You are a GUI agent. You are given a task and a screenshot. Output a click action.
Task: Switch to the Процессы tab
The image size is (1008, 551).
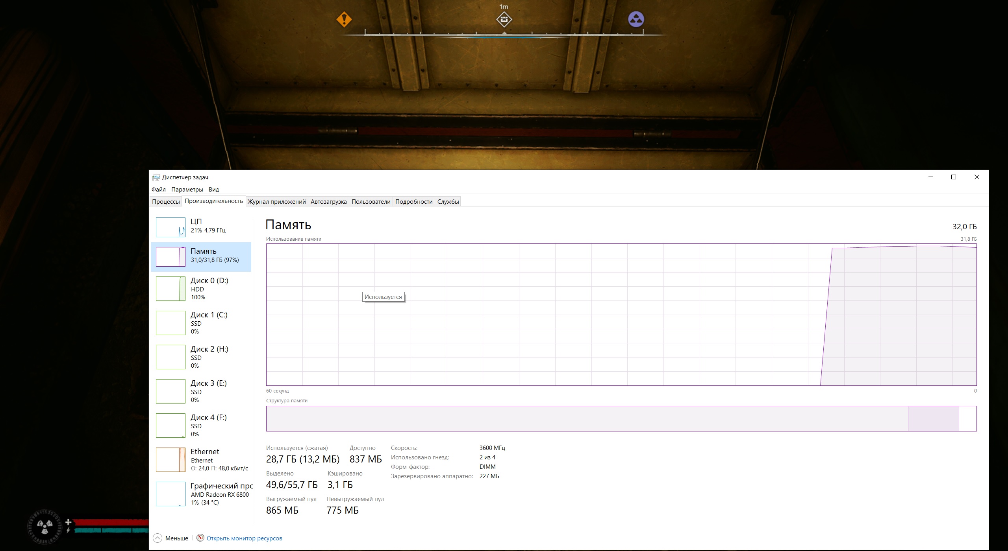(x=166, y=202)
